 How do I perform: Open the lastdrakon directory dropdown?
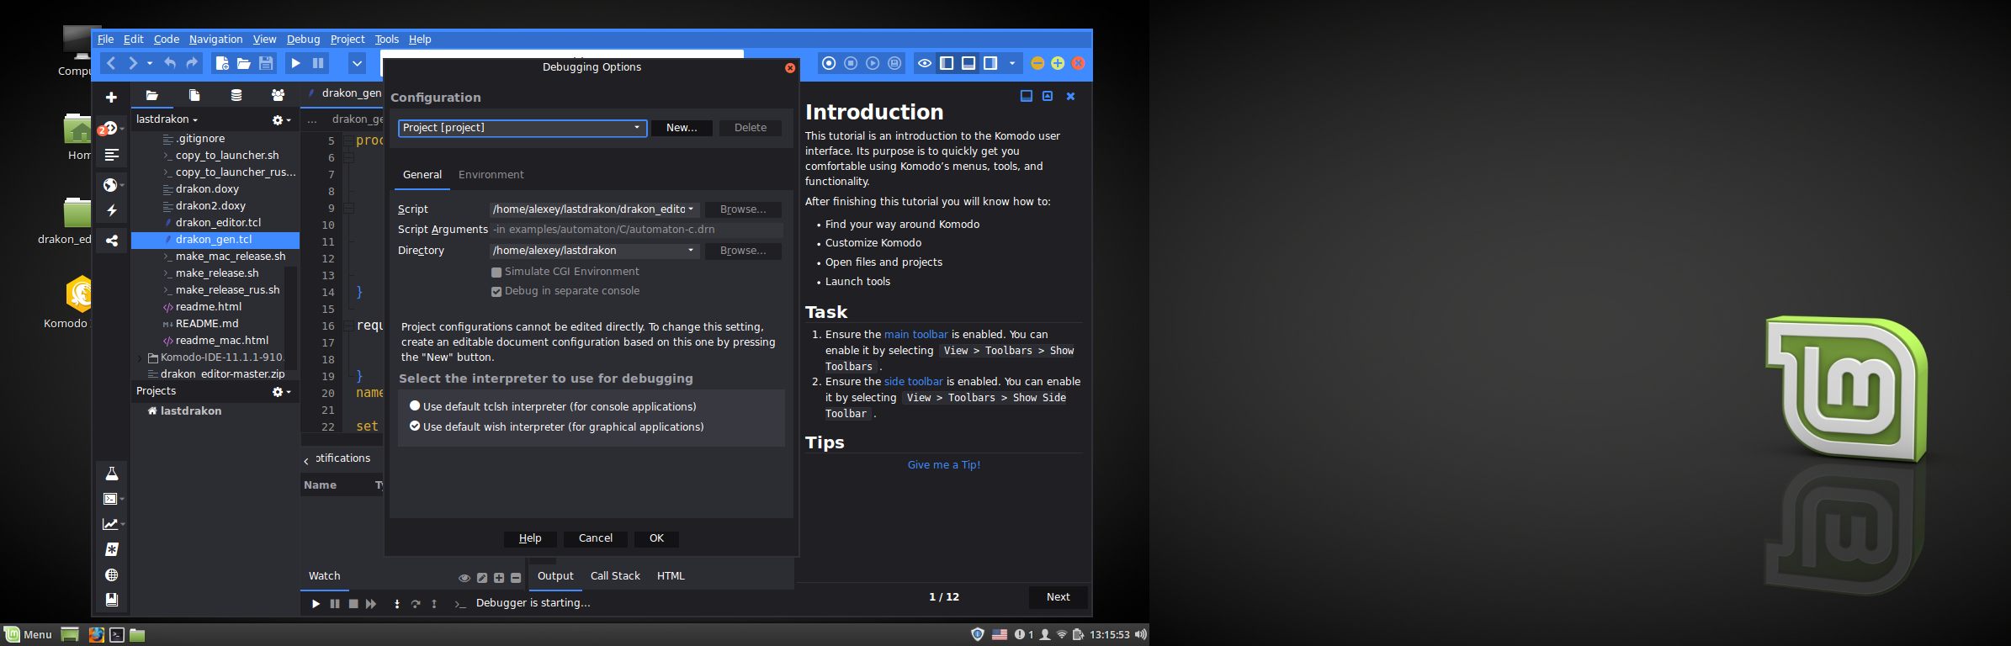coord(167,119)
